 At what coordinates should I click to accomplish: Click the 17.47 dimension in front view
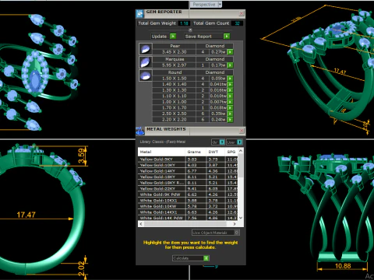click(x=26, y=215)
